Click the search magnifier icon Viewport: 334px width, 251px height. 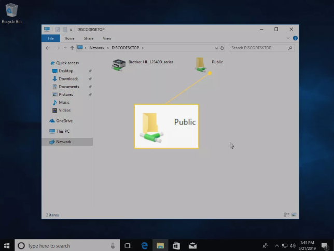coord(290,48)
